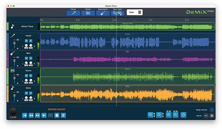This screenshot has height=129, width=222.
Task: Click the Almost There music note icon
Action: click(13, 26)
